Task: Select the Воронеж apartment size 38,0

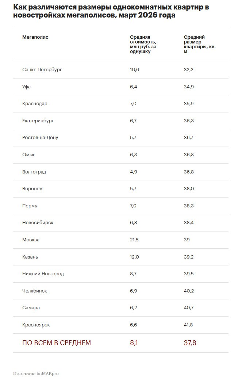Action: [189, 189]
